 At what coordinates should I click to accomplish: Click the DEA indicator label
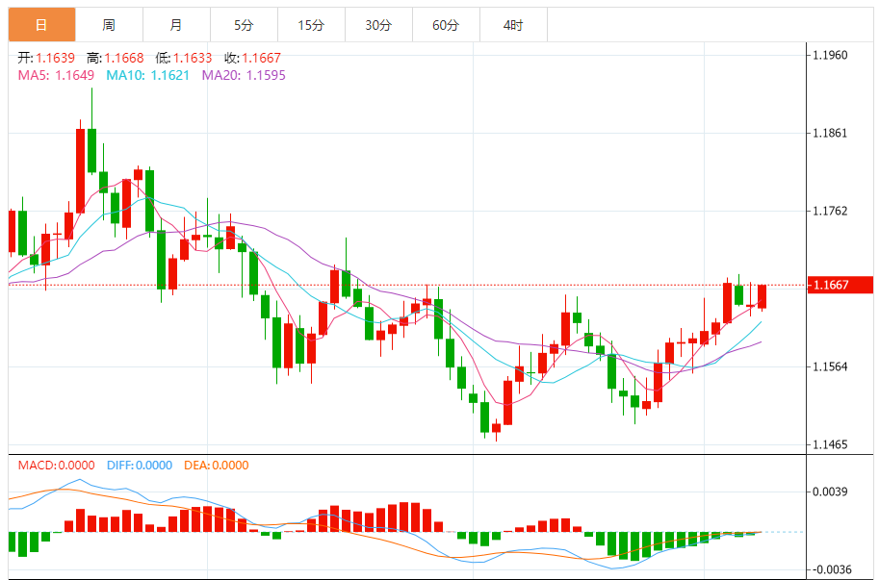click(x=217, y=466)
